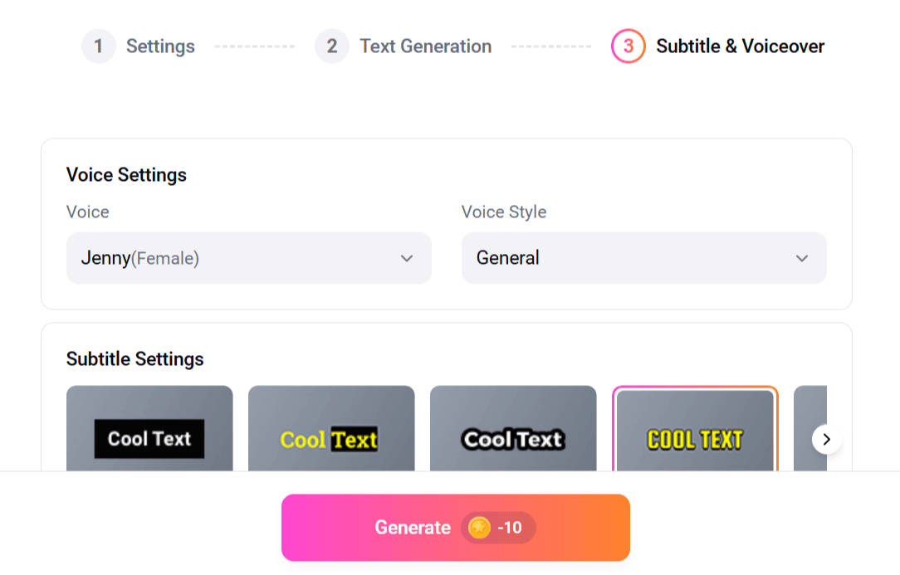This screenshot has width=900, height=575.
Task: Expand the subtitle styles carousel with the chevron
Action: (826, 440)
